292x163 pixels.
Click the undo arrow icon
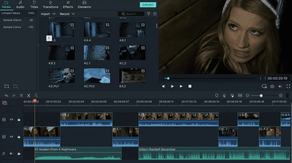(6, 95)
